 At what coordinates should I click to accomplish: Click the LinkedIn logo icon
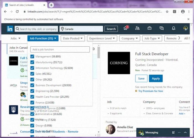click(10, 29)
